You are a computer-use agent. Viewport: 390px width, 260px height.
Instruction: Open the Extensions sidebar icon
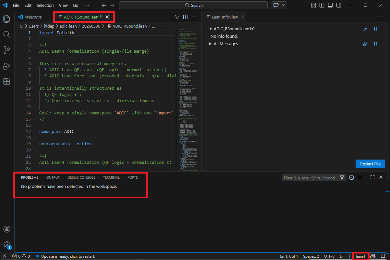pyautogui.click(x=7, y=81)
